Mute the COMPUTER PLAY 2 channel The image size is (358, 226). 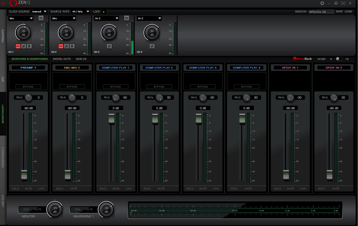161,189
